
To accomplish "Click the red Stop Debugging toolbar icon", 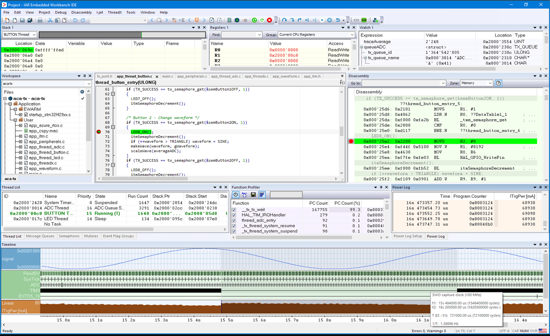I will [269, 20].
